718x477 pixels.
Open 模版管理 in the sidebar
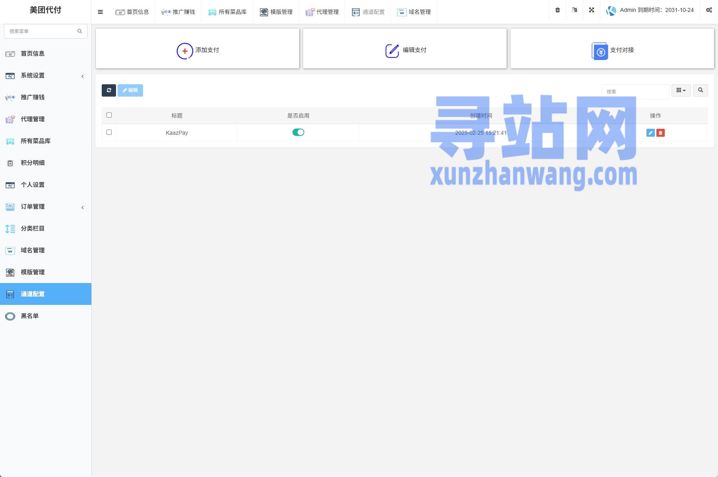[x=46, y=272]
